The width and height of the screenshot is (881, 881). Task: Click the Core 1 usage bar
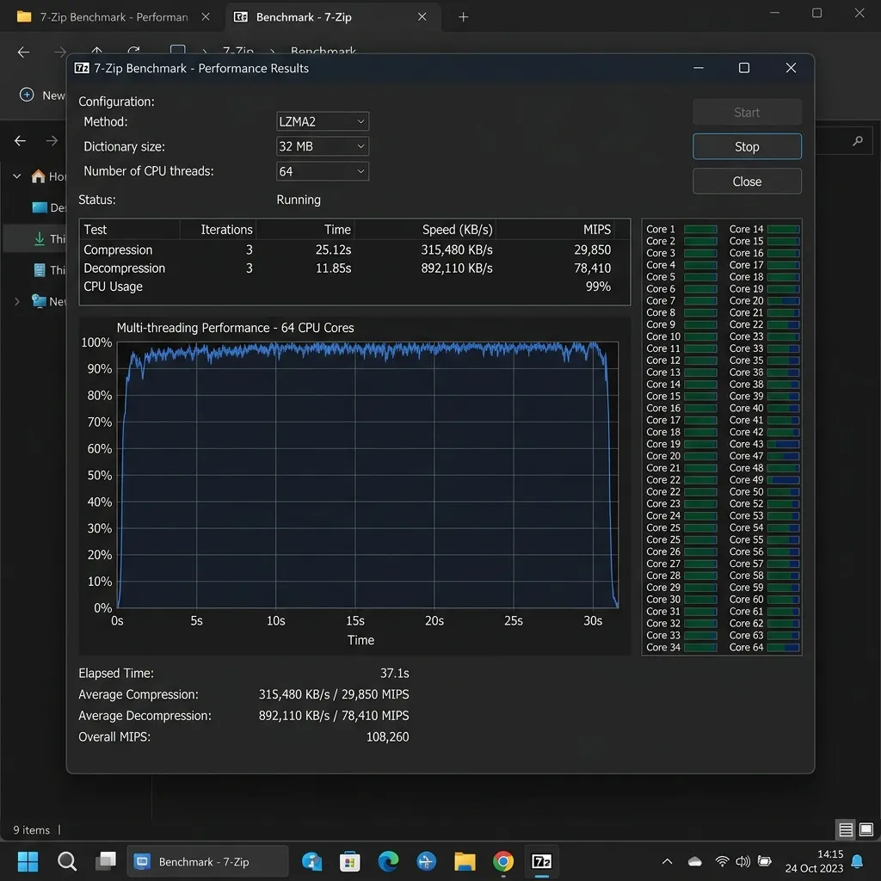point(700,229)
